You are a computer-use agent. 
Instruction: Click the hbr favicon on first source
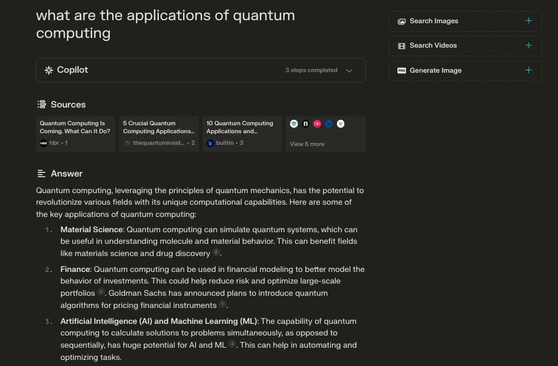[43, 143]
